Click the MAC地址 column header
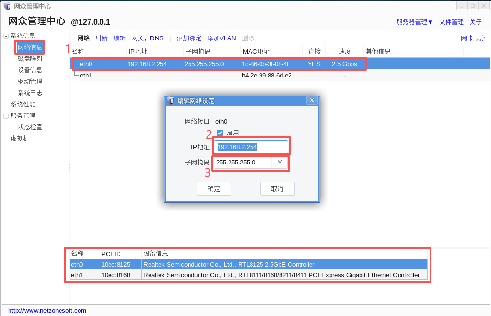This screenshot has width=491, height=316. (256, 52)
